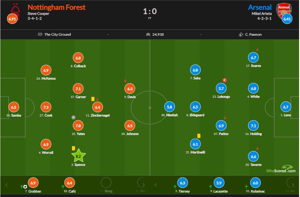Open the Arsenal team name link
300x197 pixels.
pyautogui.click(x=260, y=7)
